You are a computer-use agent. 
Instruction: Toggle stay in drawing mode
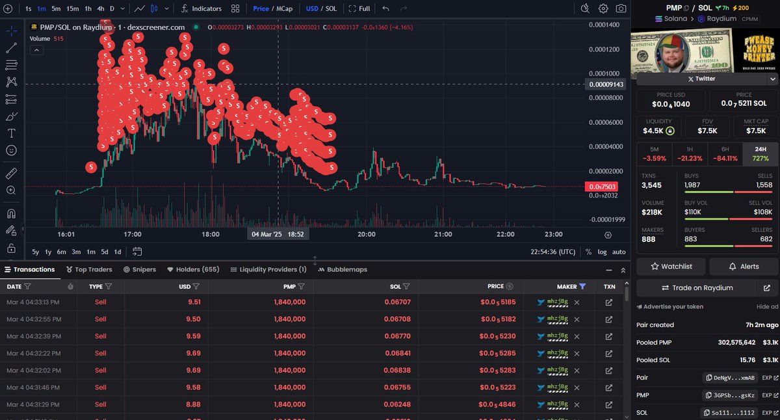point(11,230)
